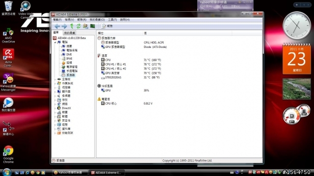Click the Video Web Camera desktop icon
This screenshot has height=176, width=314.
pyautogui.click(x=26, y=10)
